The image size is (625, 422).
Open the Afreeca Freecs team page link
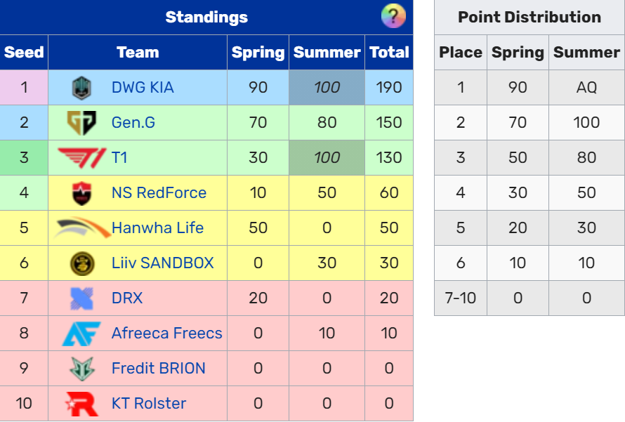click(166, 333)
